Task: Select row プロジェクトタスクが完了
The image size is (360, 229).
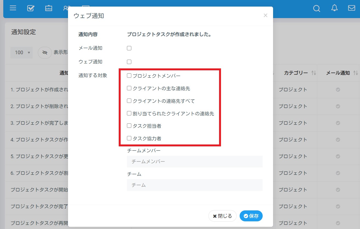Action: tap(39, 207)
